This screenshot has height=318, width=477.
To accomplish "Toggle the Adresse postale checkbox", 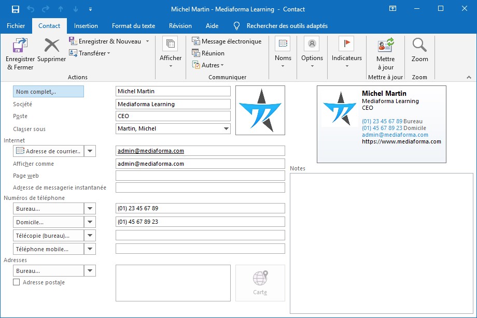I will coord(17,282).
